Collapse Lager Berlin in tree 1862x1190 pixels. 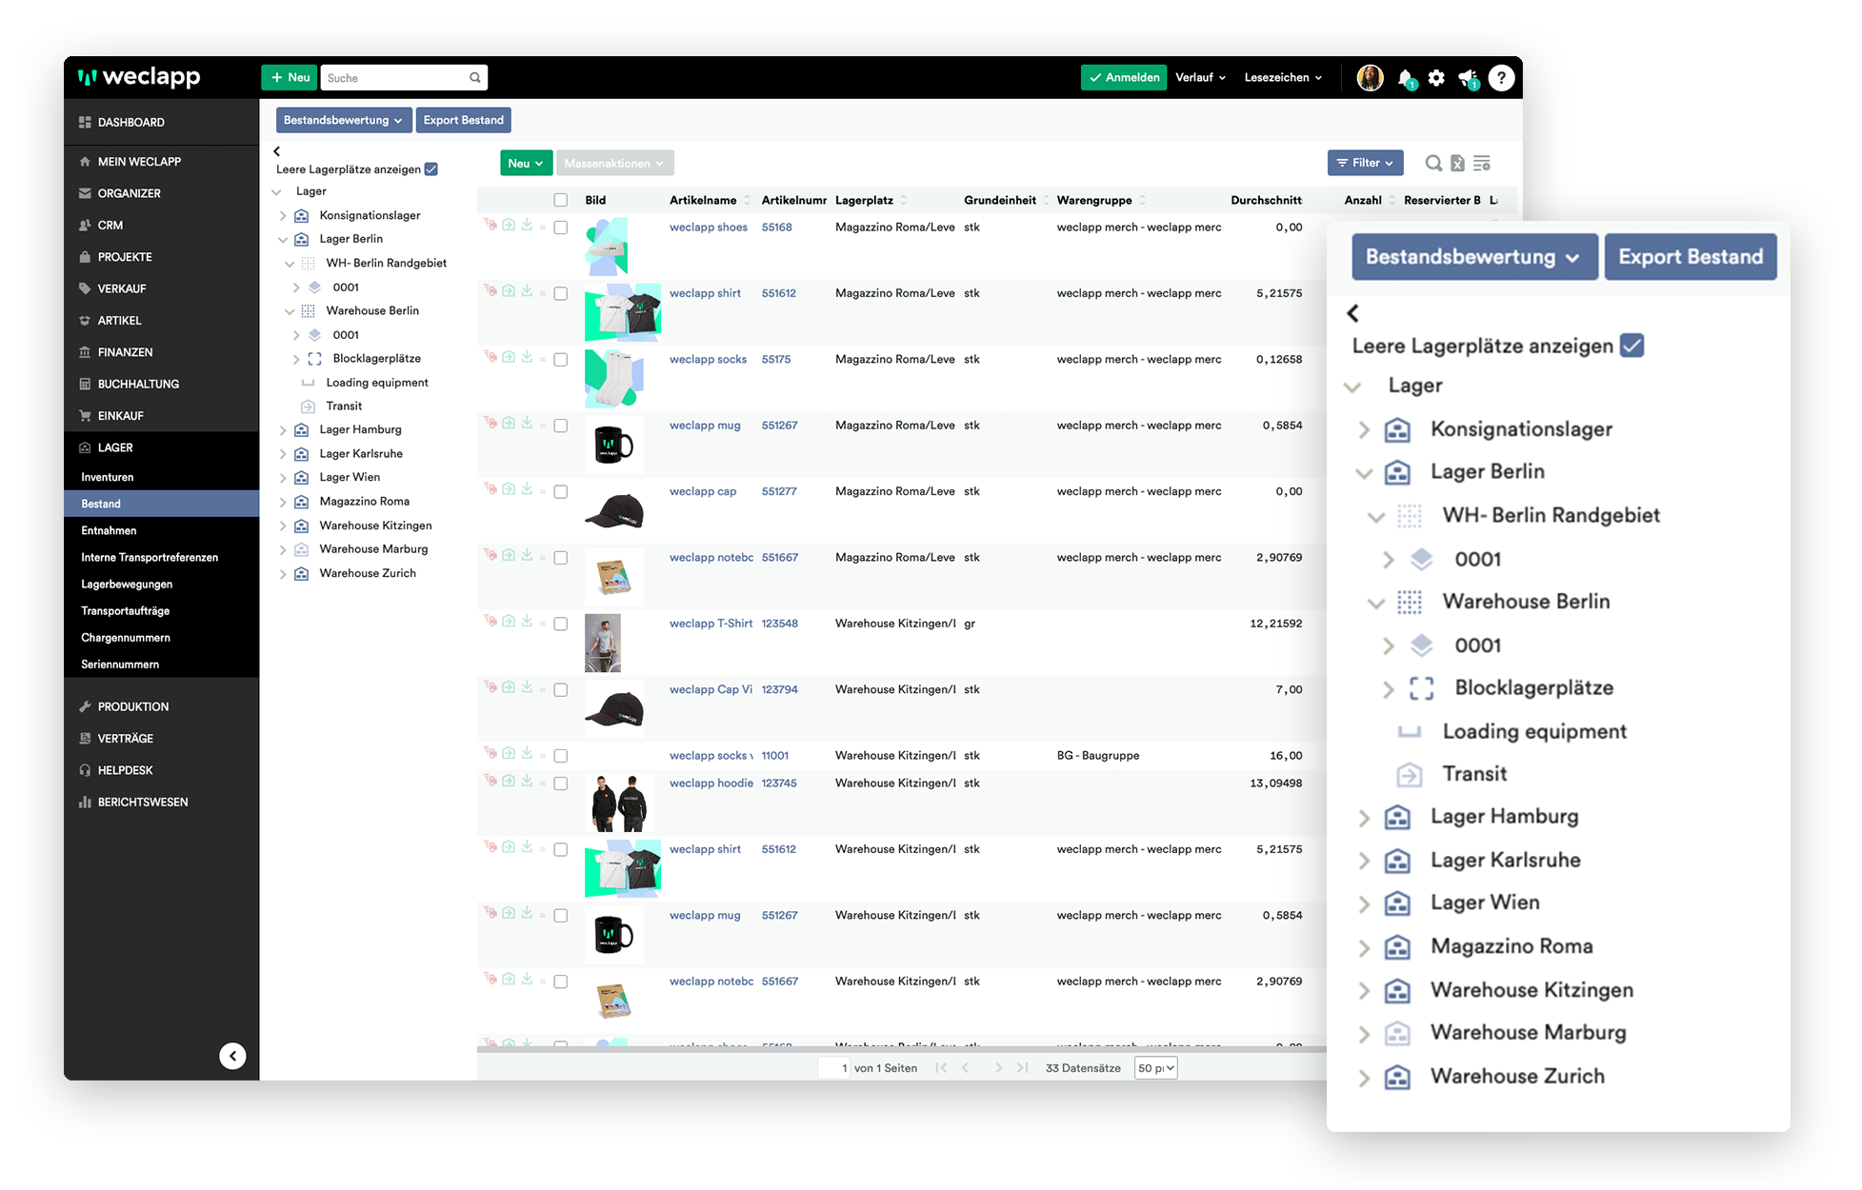click(x=283, y=240)
